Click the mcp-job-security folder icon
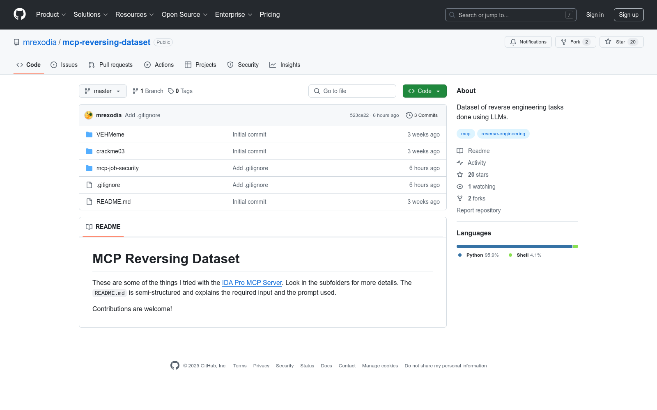 (89, 168)
